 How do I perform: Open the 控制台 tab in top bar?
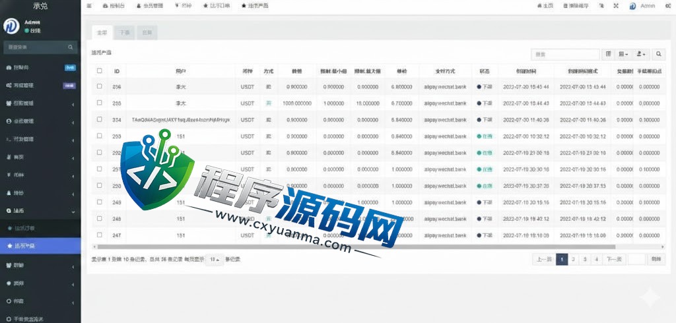pyautogui.click(x=114, y=6)
